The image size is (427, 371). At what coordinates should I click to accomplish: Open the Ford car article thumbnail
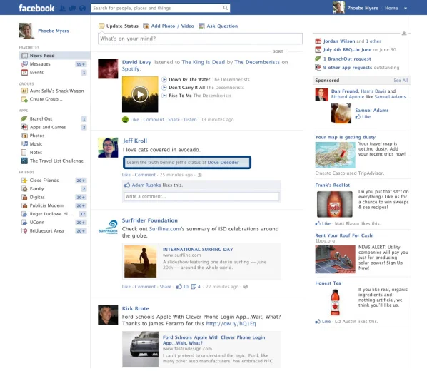click(140, 350)
